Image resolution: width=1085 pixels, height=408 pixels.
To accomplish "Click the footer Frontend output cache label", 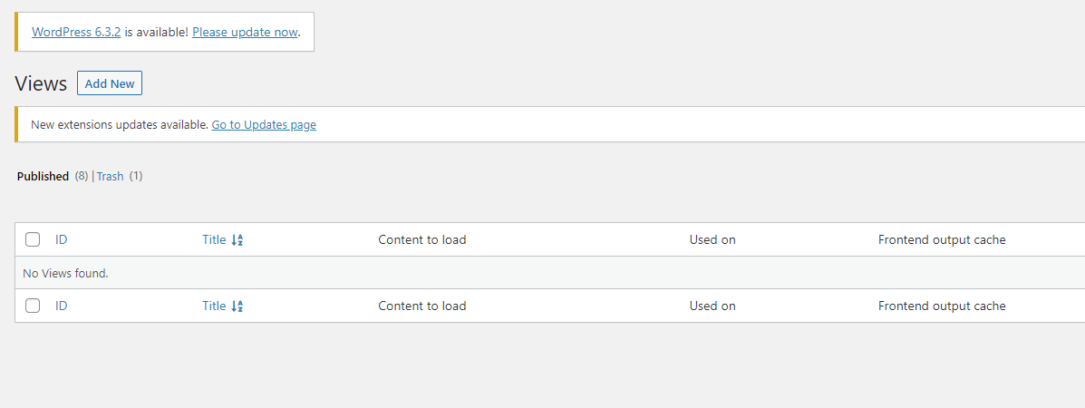I will click(942, 306).
